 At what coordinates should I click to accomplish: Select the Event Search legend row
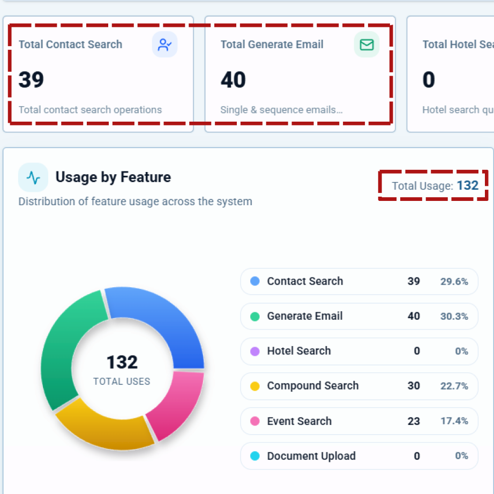coord(359,421)
